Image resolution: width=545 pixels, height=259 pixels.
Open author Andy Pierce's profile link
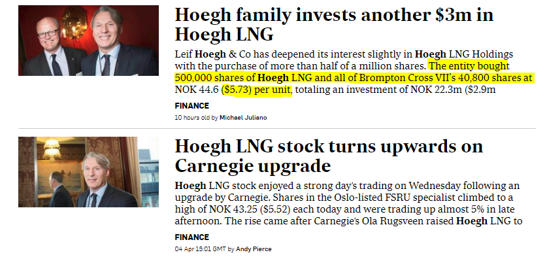point(254,249)
